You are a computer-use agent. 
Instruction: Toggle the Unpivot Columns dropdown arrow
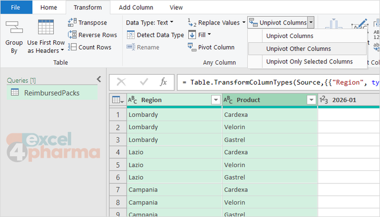pyautogui.click(x=311, y=23)
